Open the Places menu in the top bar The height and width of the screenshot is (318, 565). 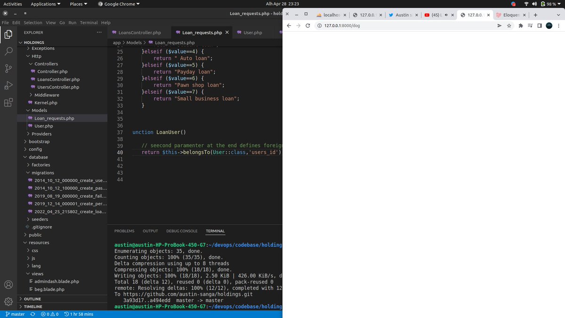point(79,4)
